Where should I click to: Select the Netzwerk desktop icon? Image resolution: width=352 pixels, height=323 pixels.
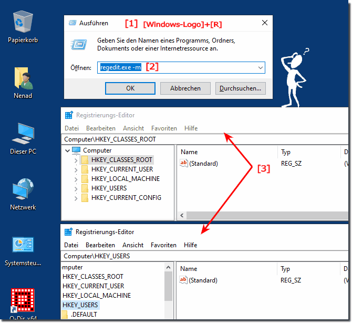(23, 189)
